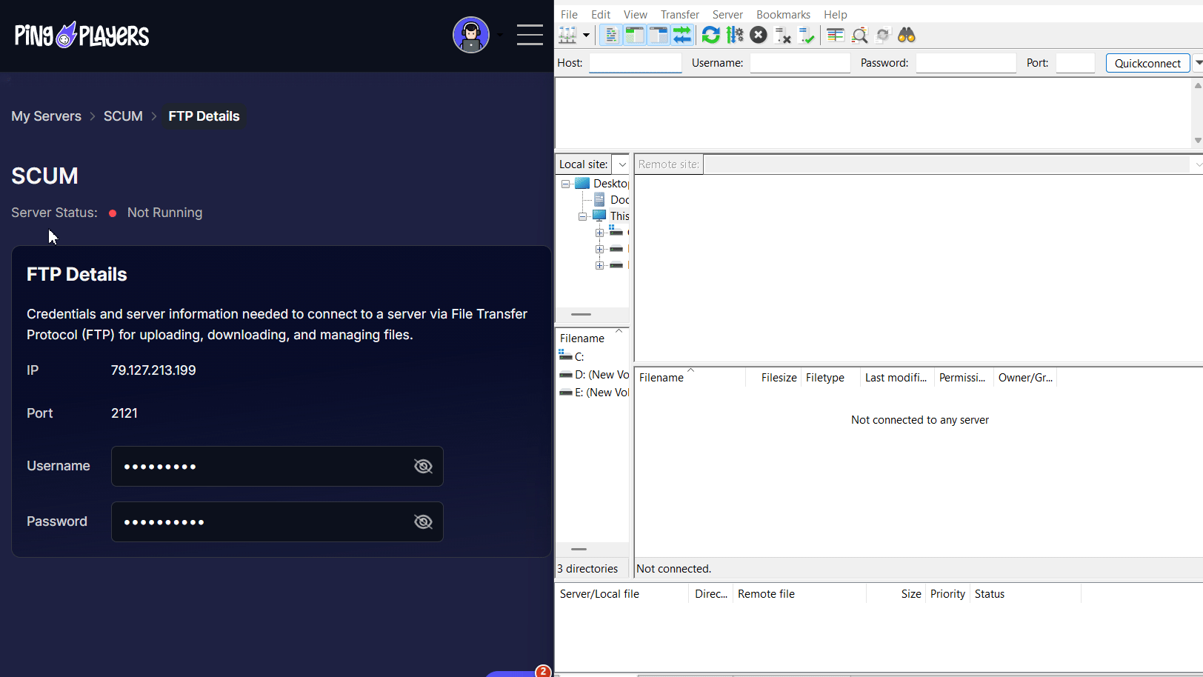Open FileZilla View menu

pyautogui.click(x=635, y=14)
